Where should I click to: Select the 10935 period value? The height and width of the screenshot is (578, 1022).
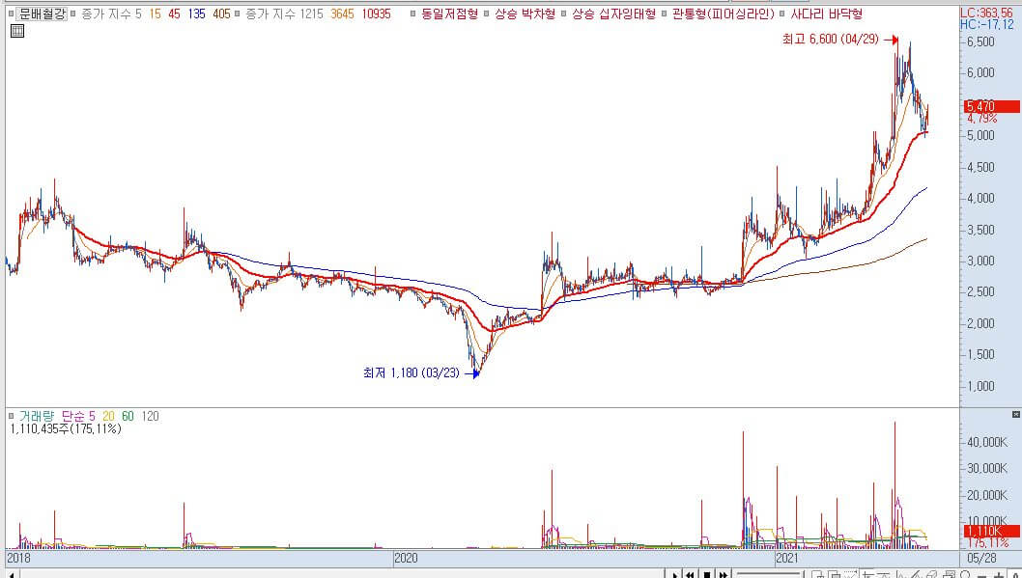tap(376, 14)
